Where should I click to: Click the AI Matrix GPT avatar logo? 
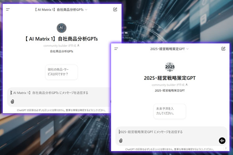point(61,28)
